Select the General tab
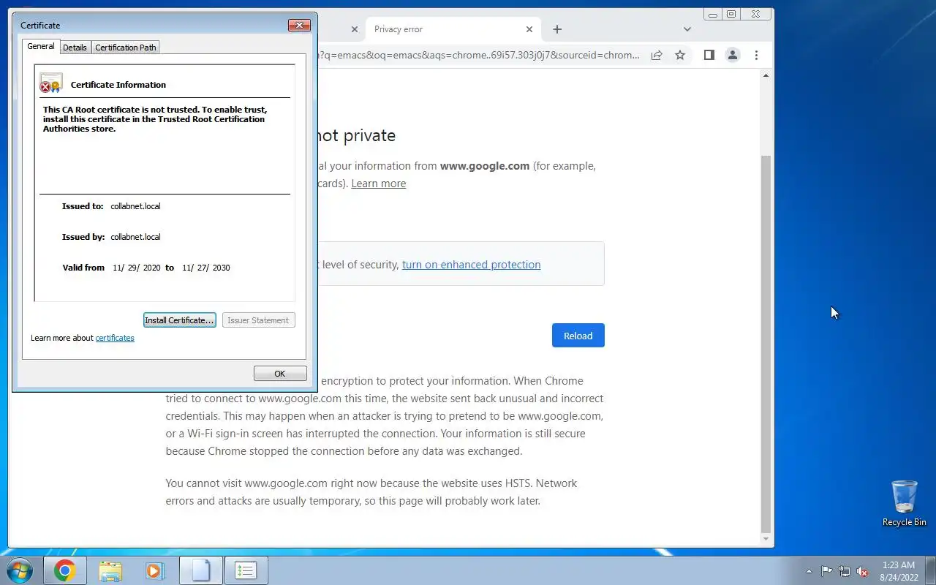Viewport: 936px width, 585px height. (x=41, y=46)
